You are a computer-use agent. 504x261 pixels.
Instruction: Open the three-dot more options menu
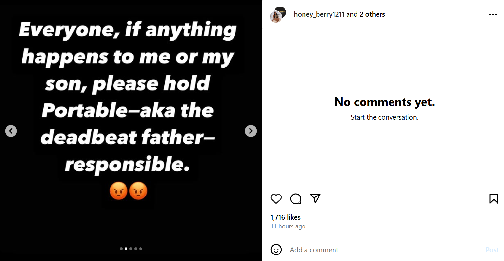click(493, 14)
